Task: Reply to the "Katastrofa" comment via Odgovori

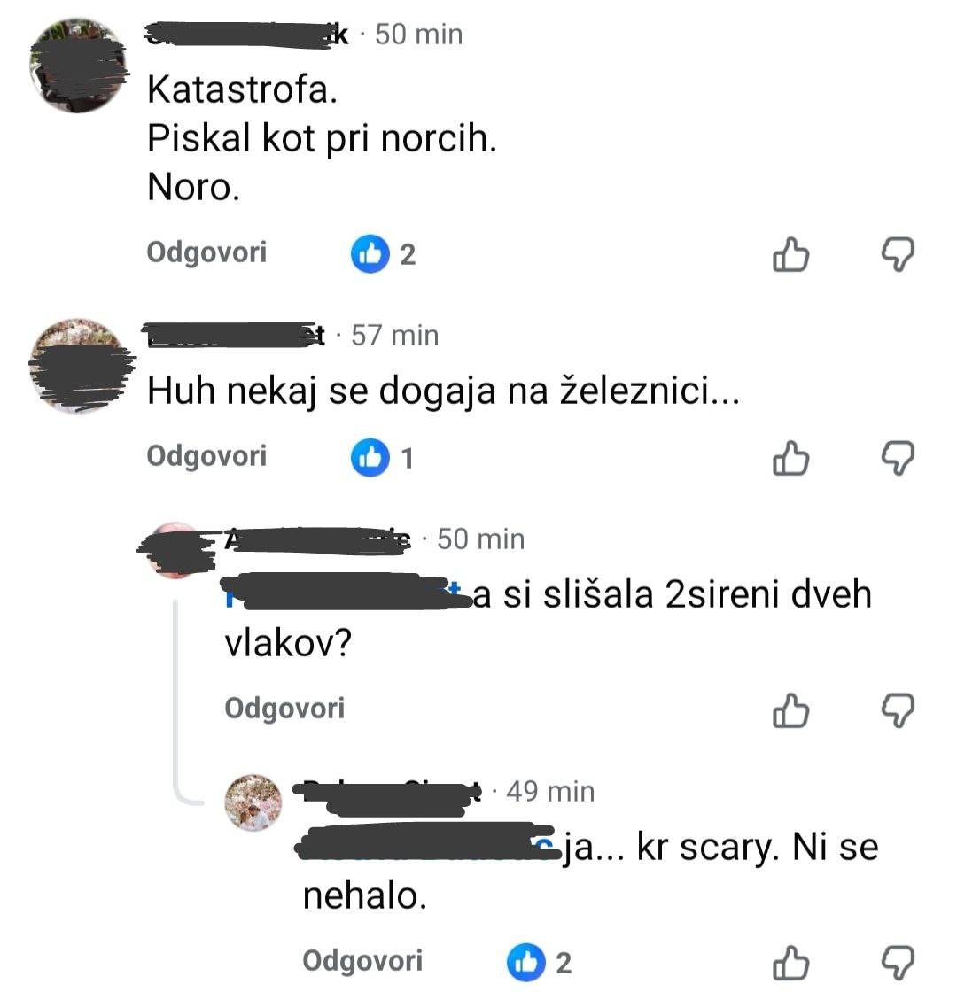Action: (207, 252)
